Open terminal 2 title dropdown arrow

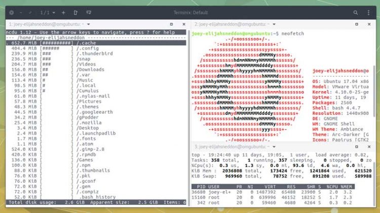click(x=274, y=24)
